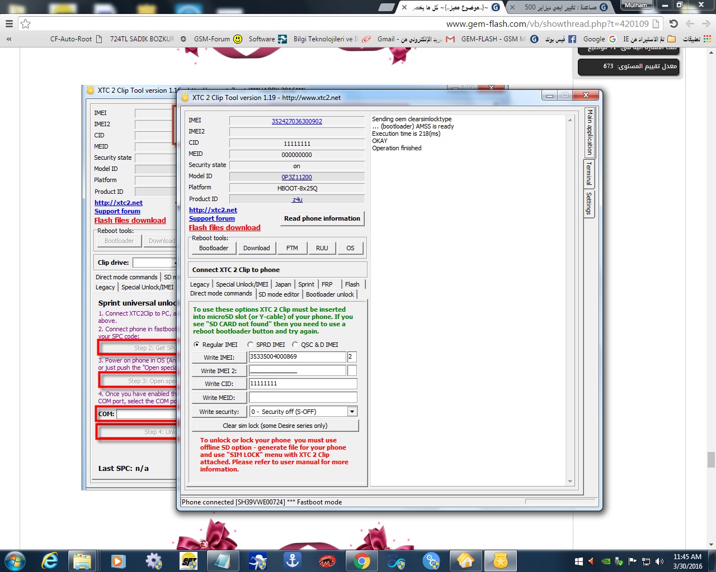The width and height of the screenshot is (716, 572).
Task: Click Clear sim lock button
Action: (x=275, y=426)
